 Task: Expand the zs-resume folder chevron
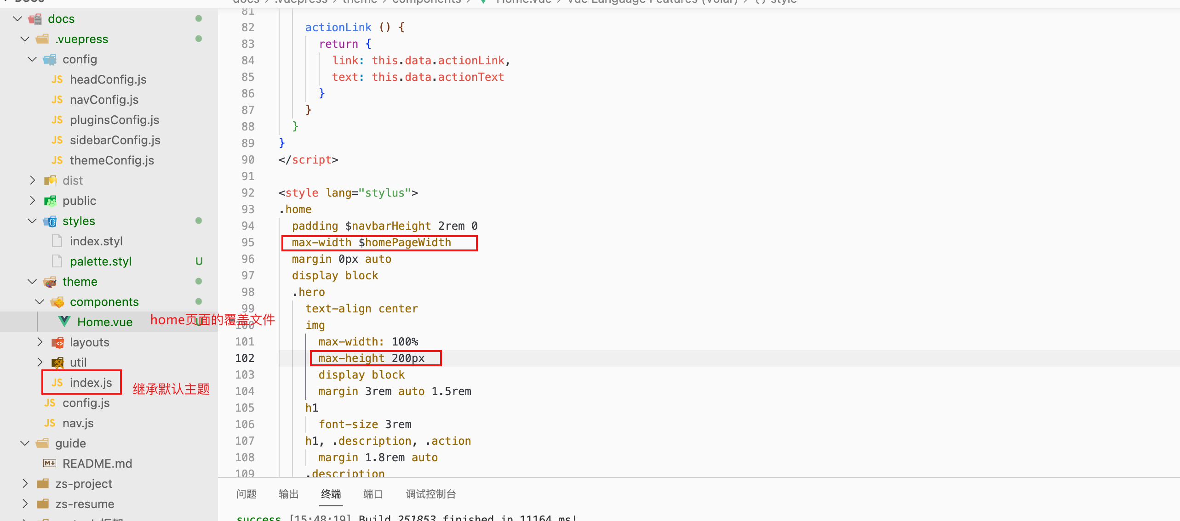[x=25, y=504]
